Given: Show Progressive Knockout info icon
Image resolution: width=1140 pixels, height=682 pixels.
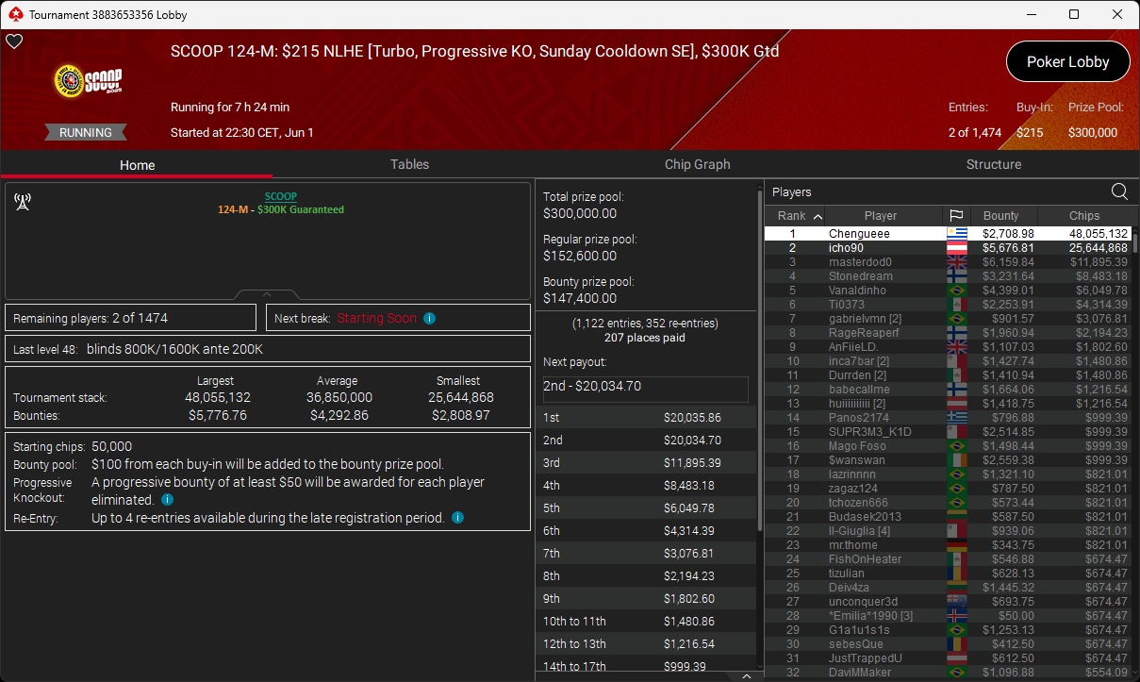Looking at the screenshot, I should 167,500.
